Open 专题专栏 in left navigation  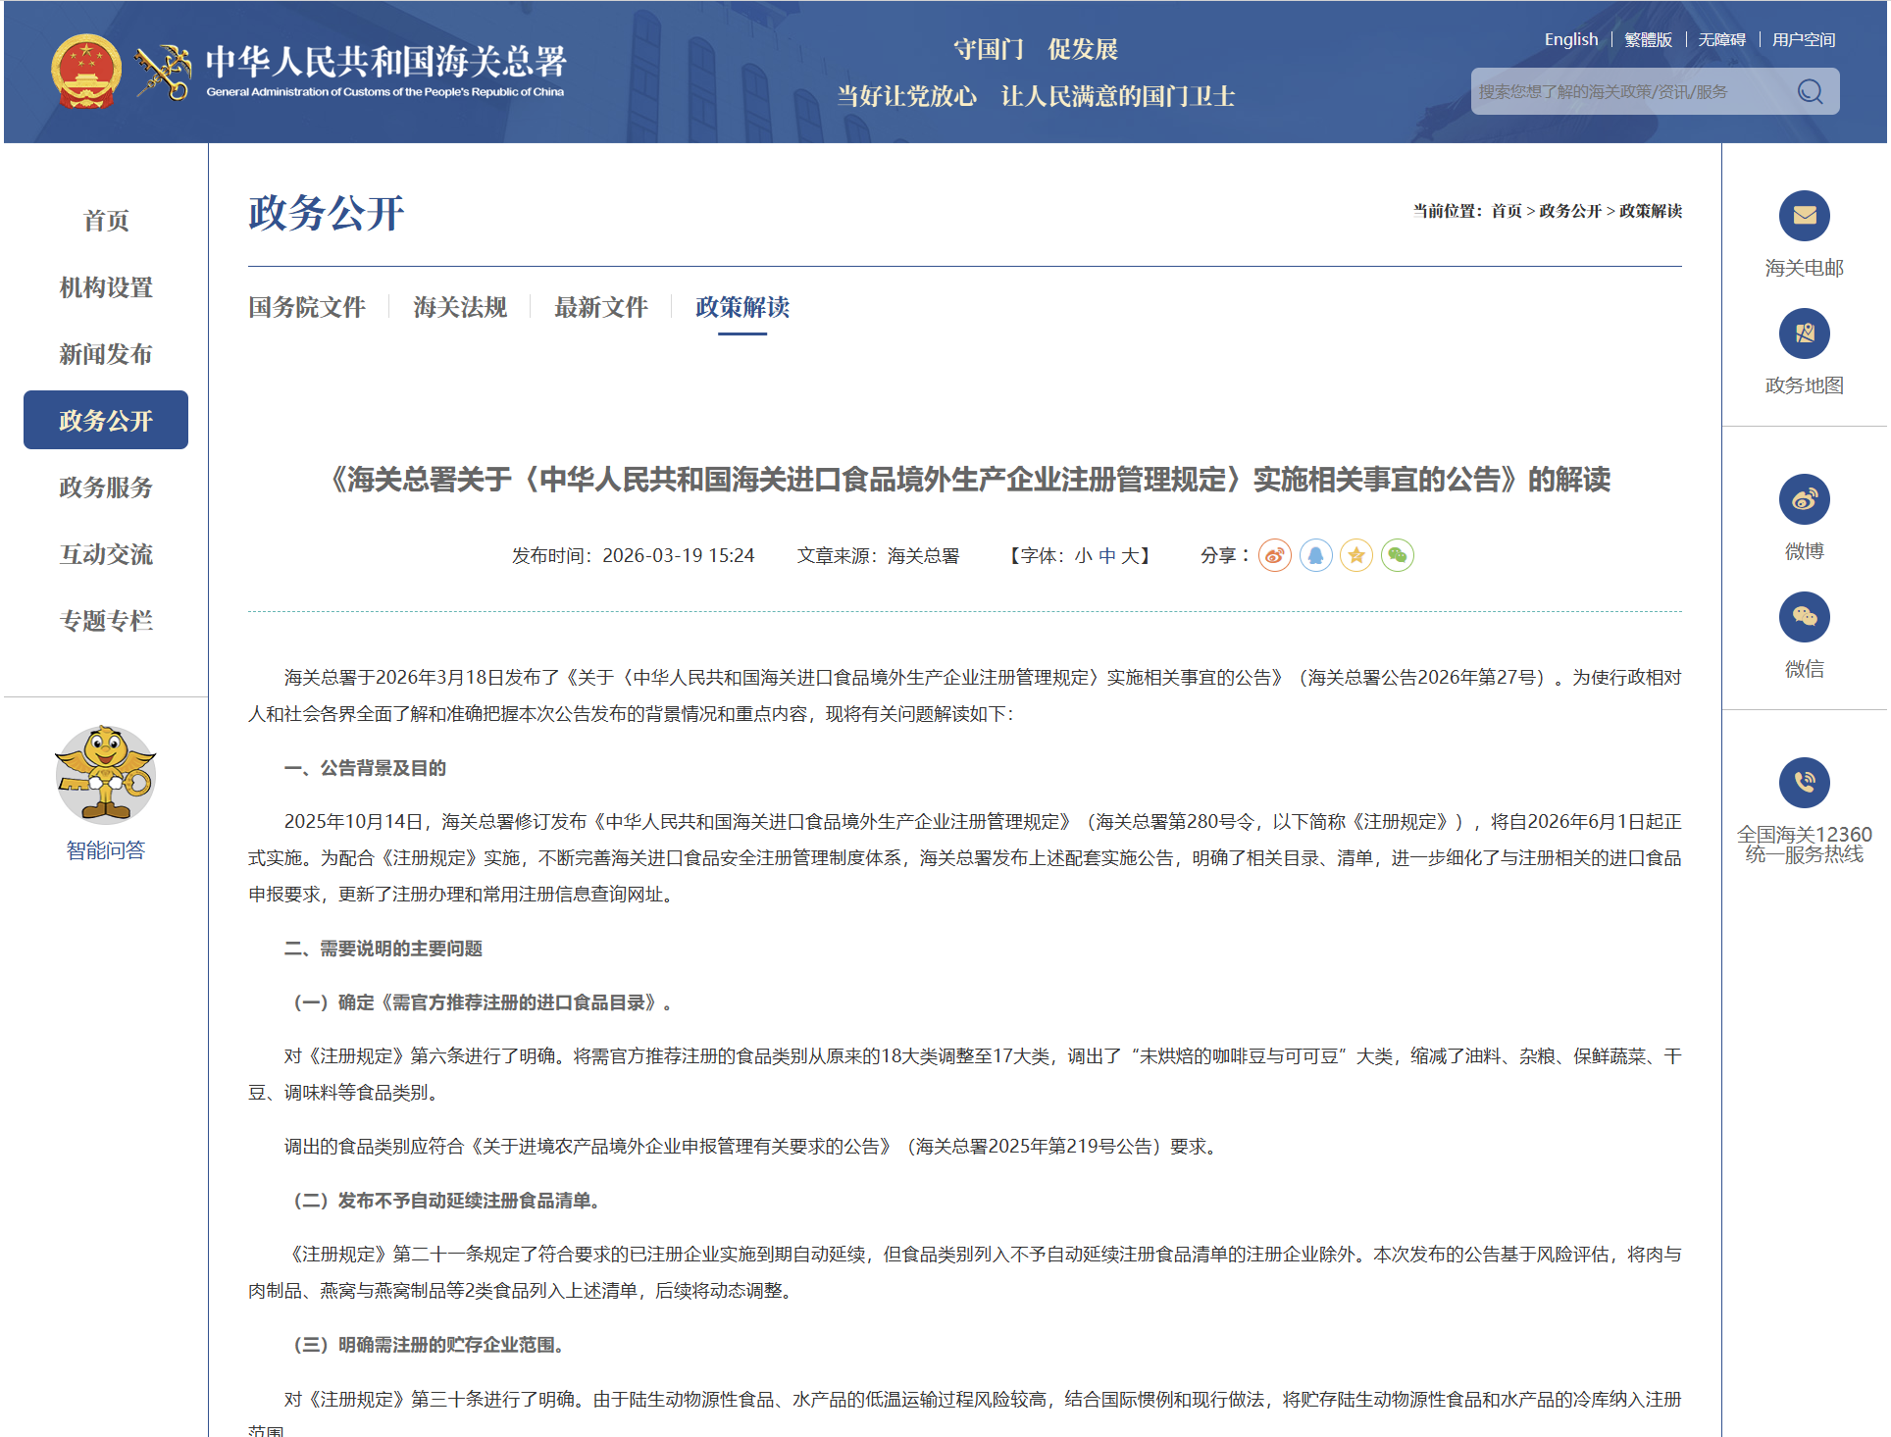tap(106, 621)
